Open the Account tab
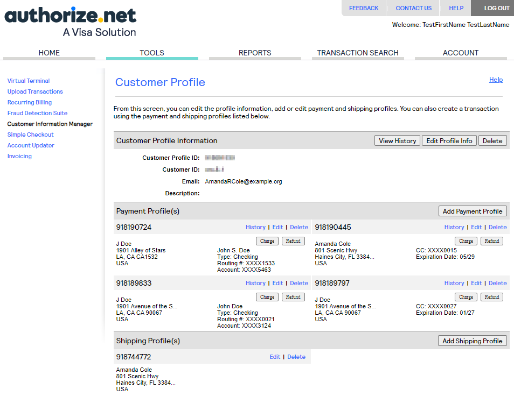Image resolution: width=514 pixels, height=403 pixels. point(461,53)
